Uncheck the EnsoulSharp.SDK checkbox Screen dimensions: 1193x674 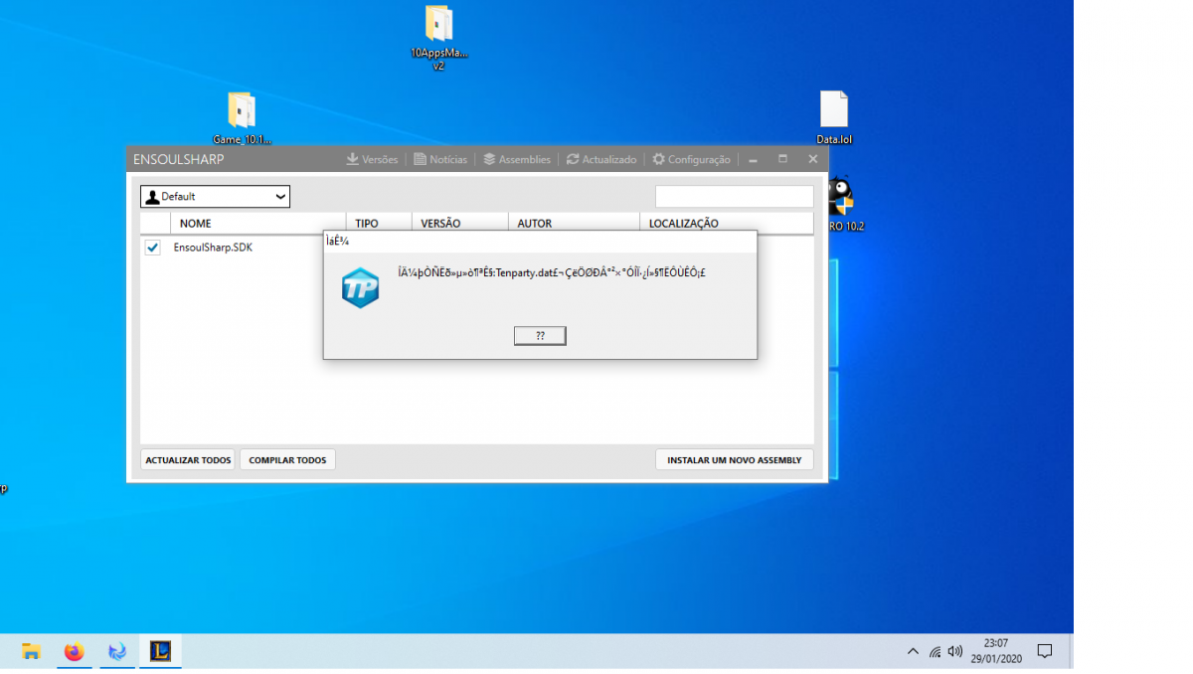click(x=152, y=248)
